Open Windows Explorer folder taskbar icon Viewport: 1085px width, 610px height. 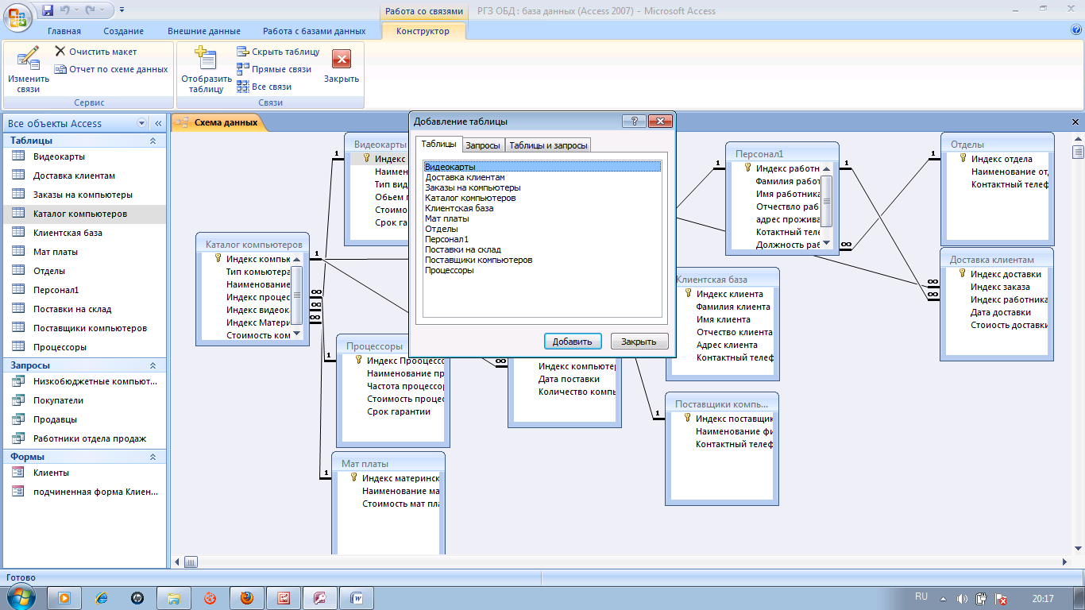[174, 598]
